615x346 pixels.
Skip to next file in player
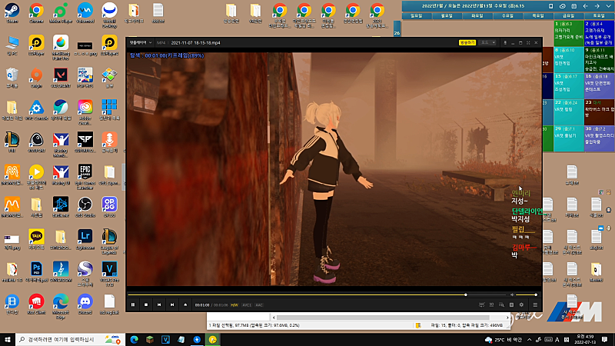(x=171, y=304)
